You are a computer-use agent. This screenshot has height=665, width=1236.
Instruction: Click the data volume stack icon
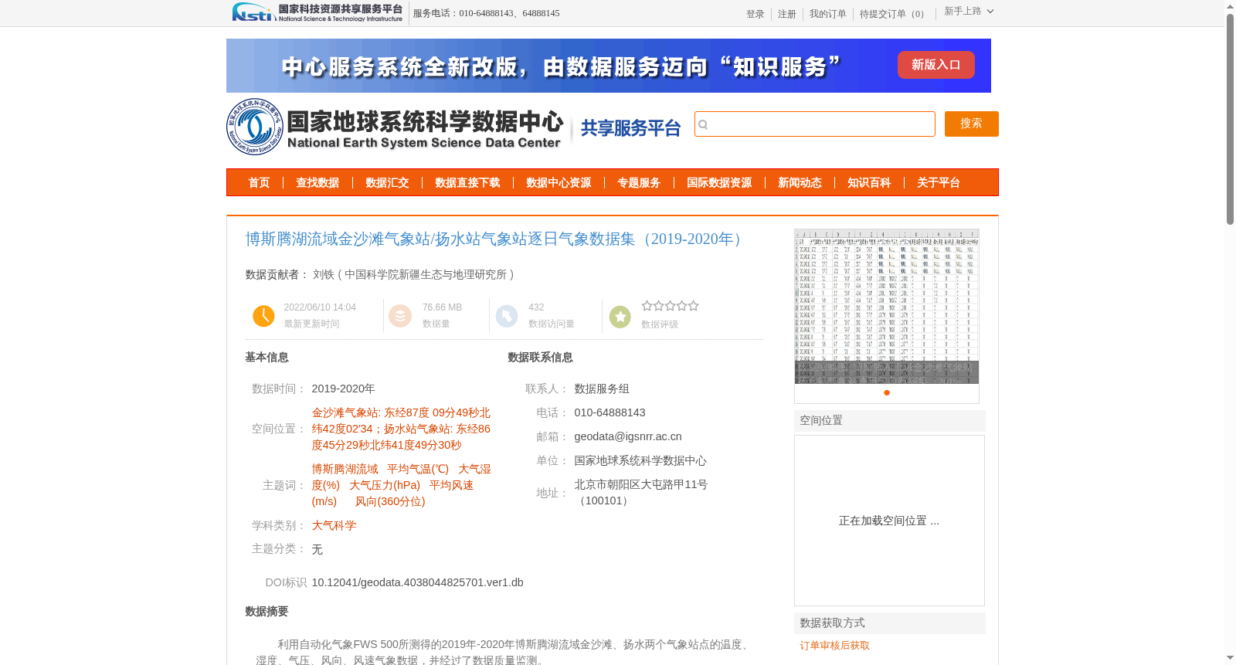(x=400, y=316)
